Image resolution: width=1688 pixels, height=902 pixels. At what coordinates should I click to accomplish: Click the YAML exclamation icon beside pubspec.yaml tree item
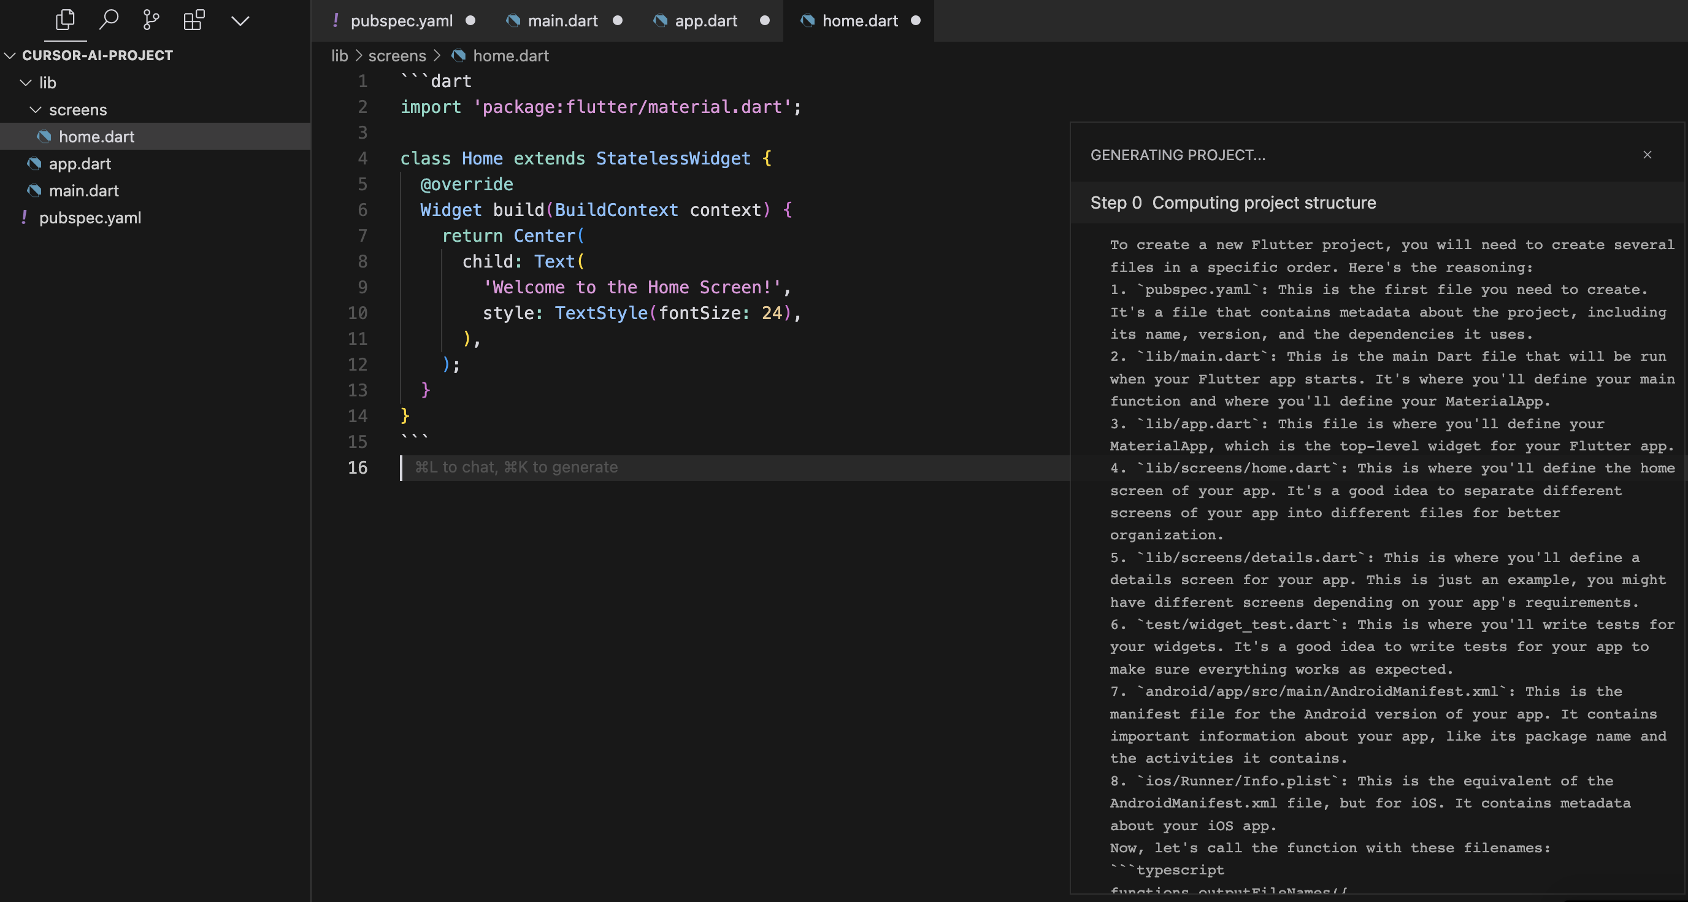tap(25, 217)
